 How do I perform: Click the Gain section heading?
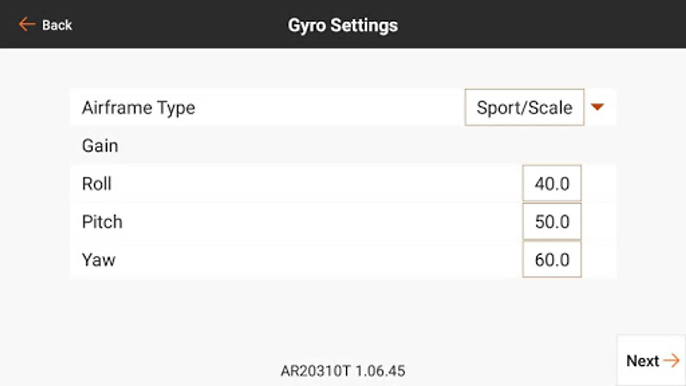pyautogui.click(x=100, y=146)
